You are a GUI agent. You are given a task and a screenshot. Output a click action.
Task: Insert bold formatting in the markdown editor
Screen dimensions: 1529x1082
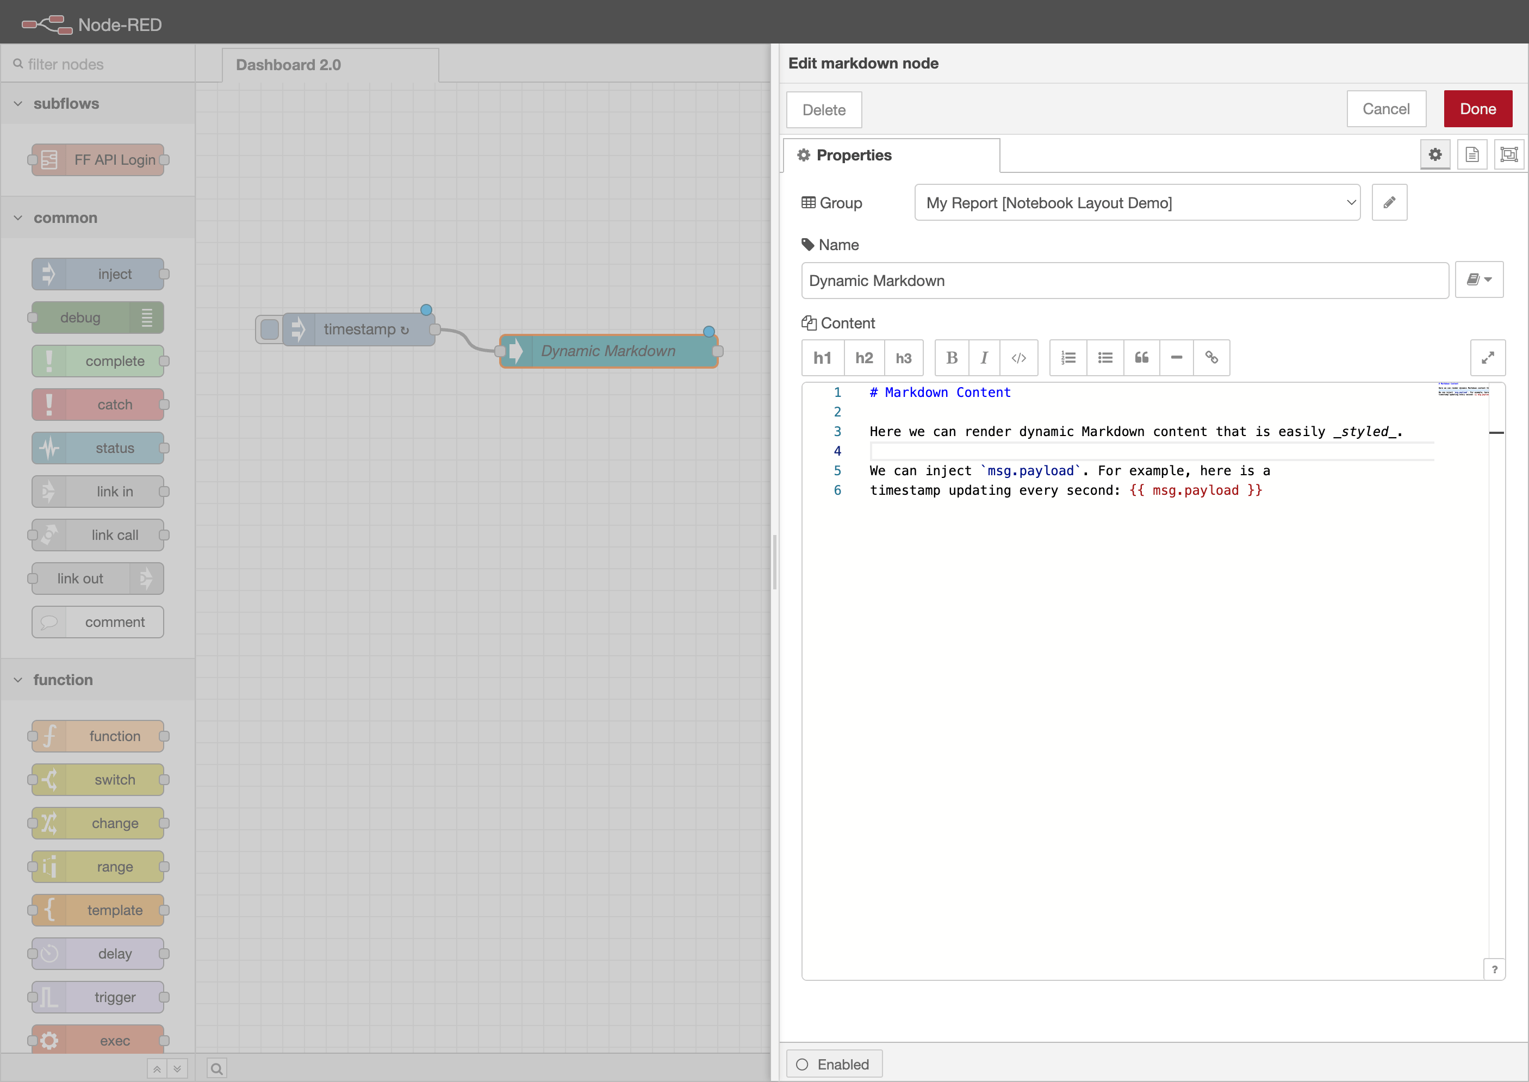click(x=952, y=358)
